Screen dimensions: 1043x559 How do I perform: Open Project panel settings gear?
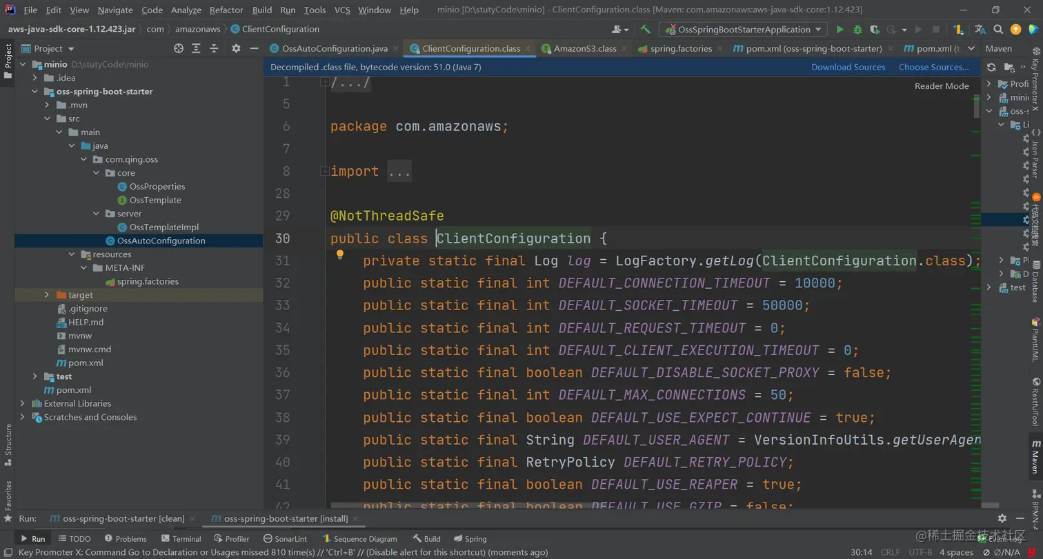tap(236, 48)
